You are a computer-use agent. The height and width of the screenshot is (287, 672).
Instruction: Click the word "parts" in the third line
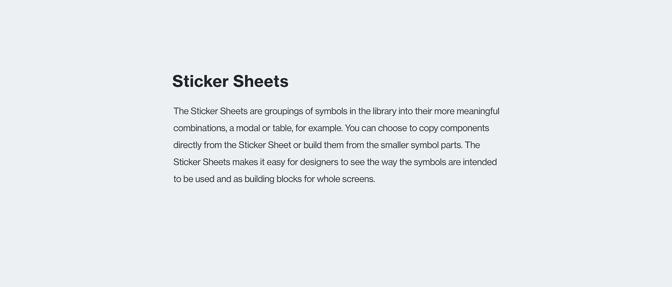click(x=451, y=145)
